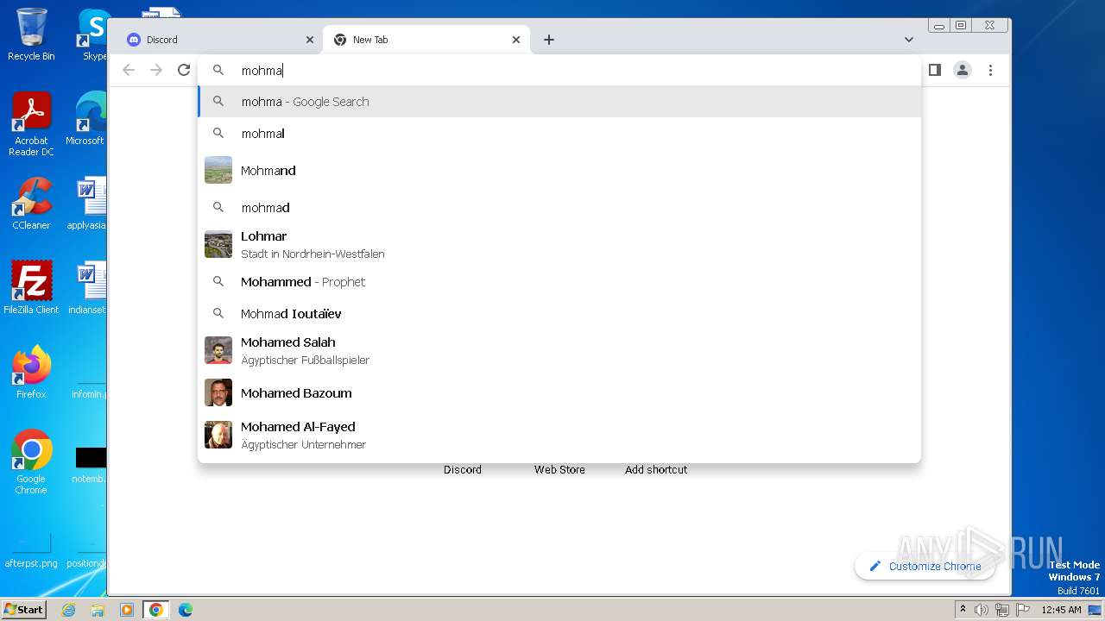Select 'Mohmad Ioutaïev' suggestion
This screenshot has height=621, width=1105.
[x=559, y=314]
